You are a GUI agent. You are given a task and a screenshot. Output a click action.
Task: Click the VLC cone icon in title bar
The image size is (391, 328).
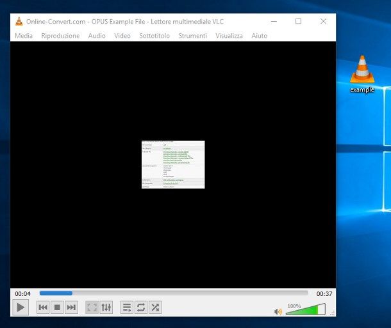click(x=19, y=21)
